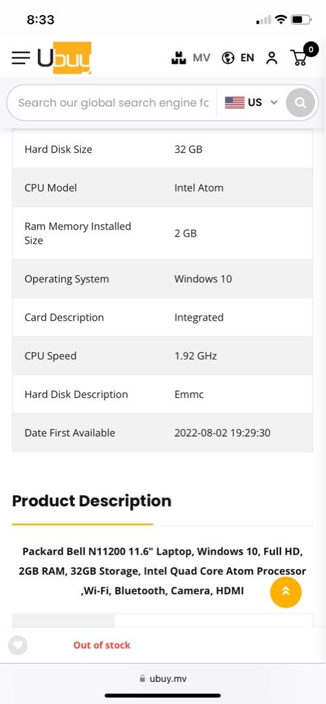Viewport: 326px width, 704px height.
Task: Tap the magnifier search button
Action: click(301, 103)
